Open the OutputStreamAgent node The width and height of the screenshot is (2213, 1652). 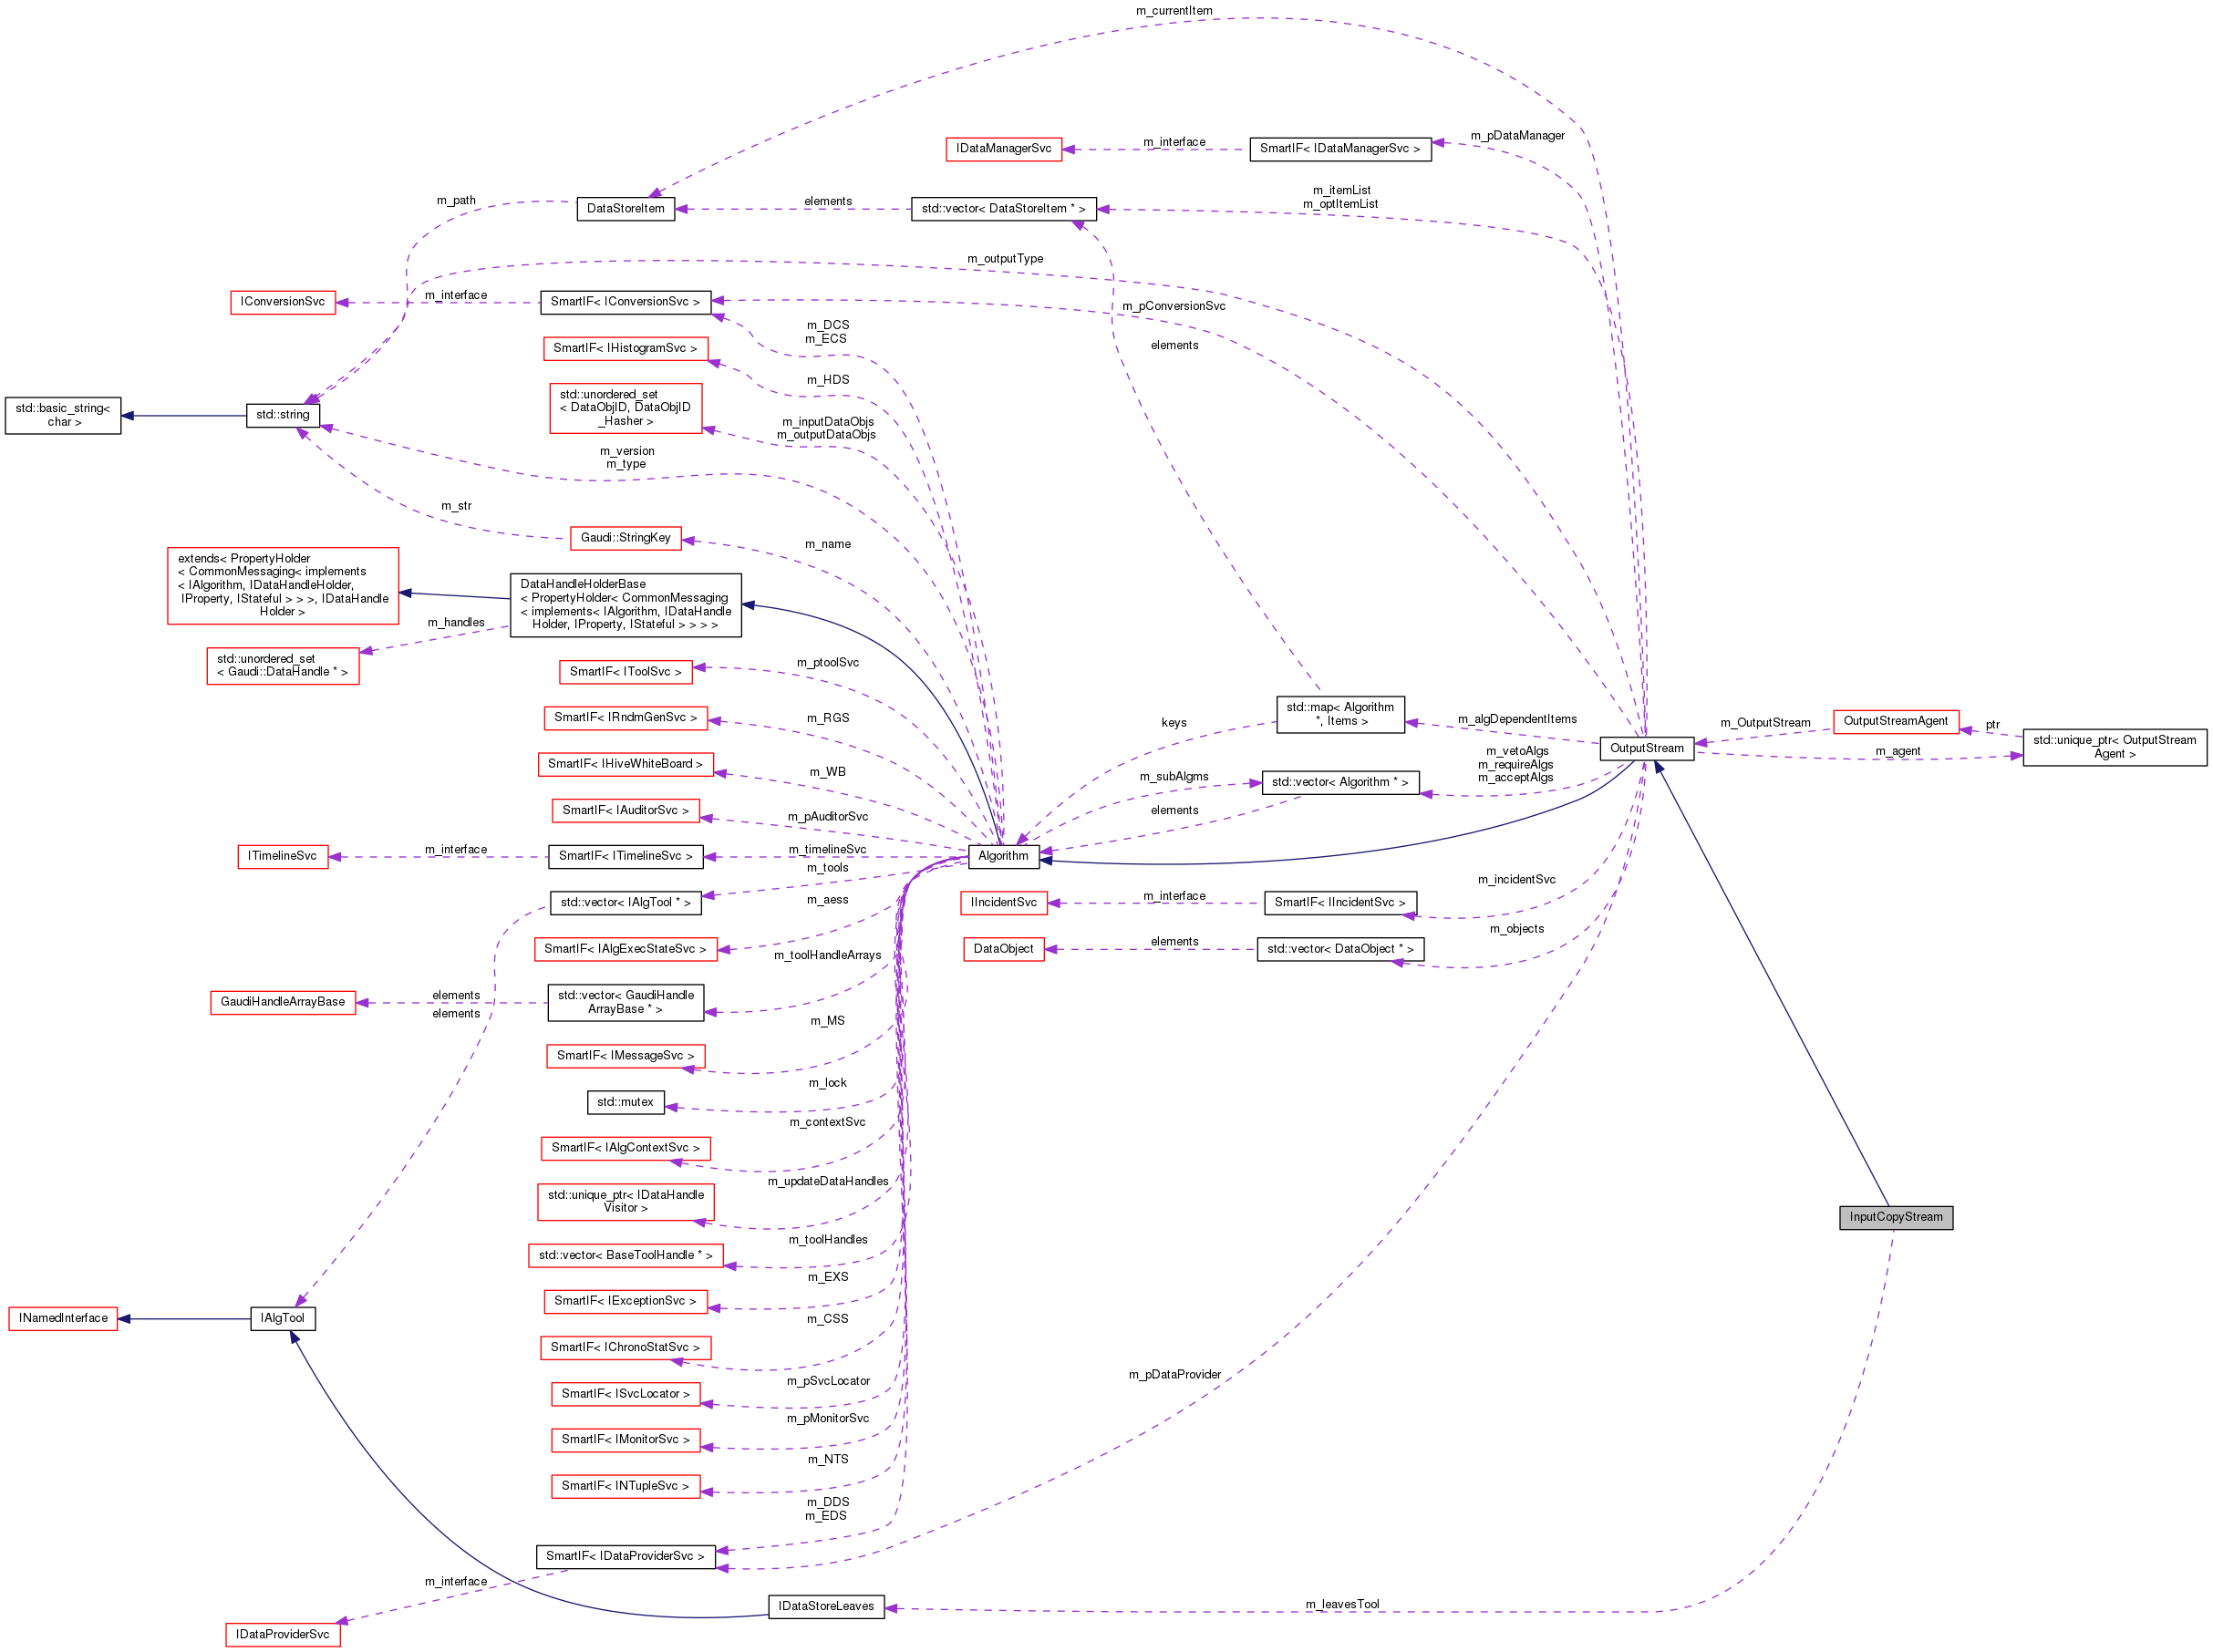pyautogui.click(x=1897, y=720)
